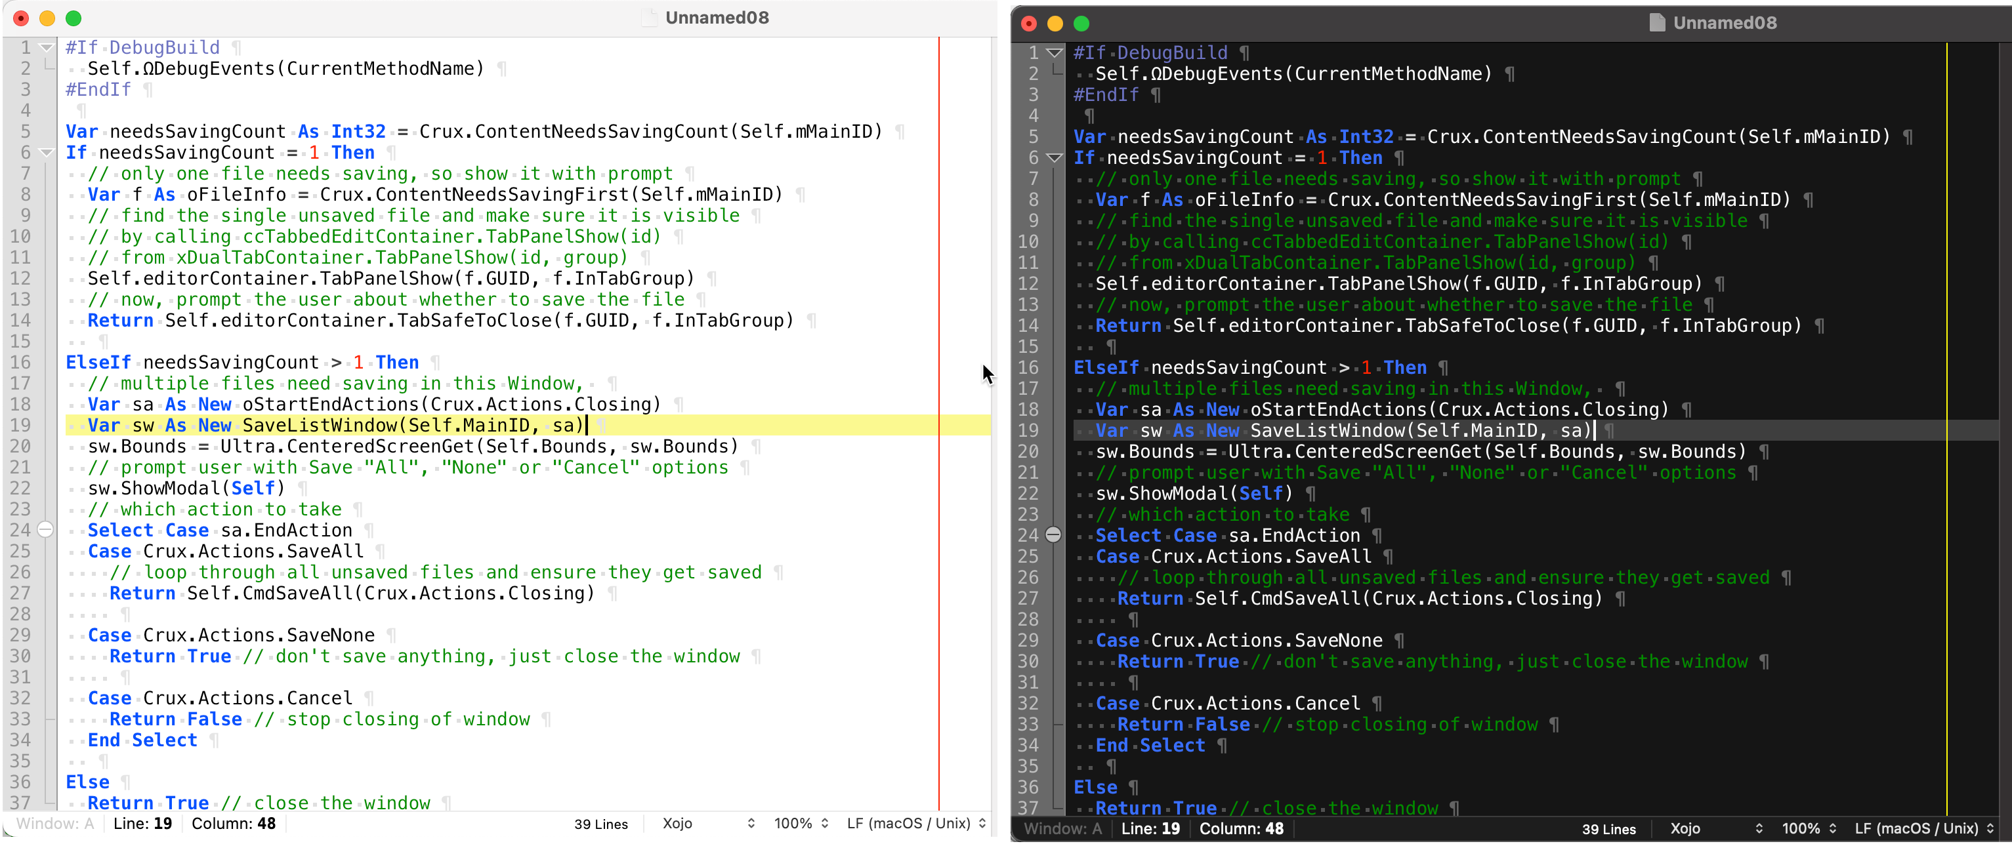2012x846 pixels.
Task: Click 'Window: A' label in light window
Action: (x=54, y=823)
